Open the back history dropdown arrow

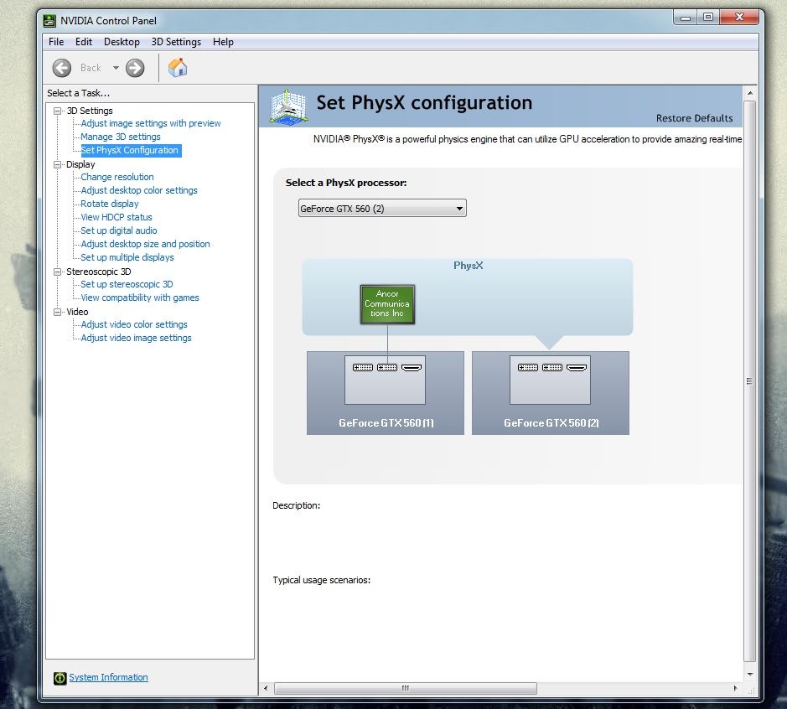click(116, 68)
